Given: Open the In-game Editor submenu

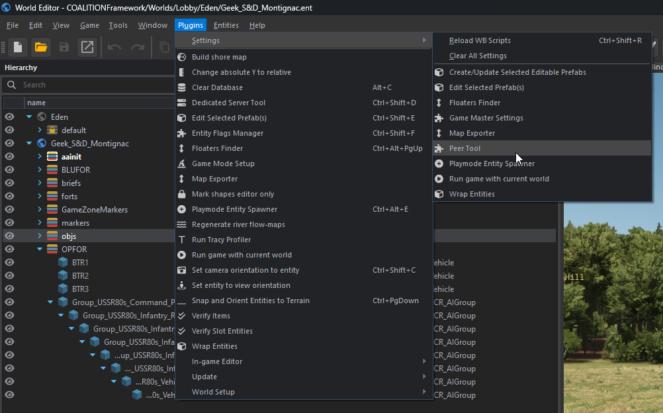Looking at the screenshot, I should point(217,361).
